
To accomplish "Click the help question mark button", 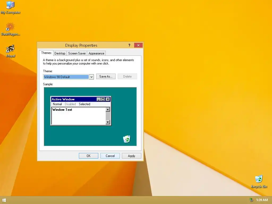I will (129, 45).
